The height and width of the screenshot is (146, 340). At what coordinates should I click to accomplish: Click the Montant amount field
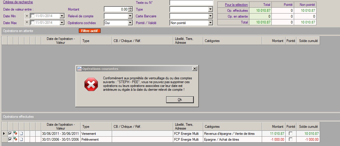click(x=116, y=9)
